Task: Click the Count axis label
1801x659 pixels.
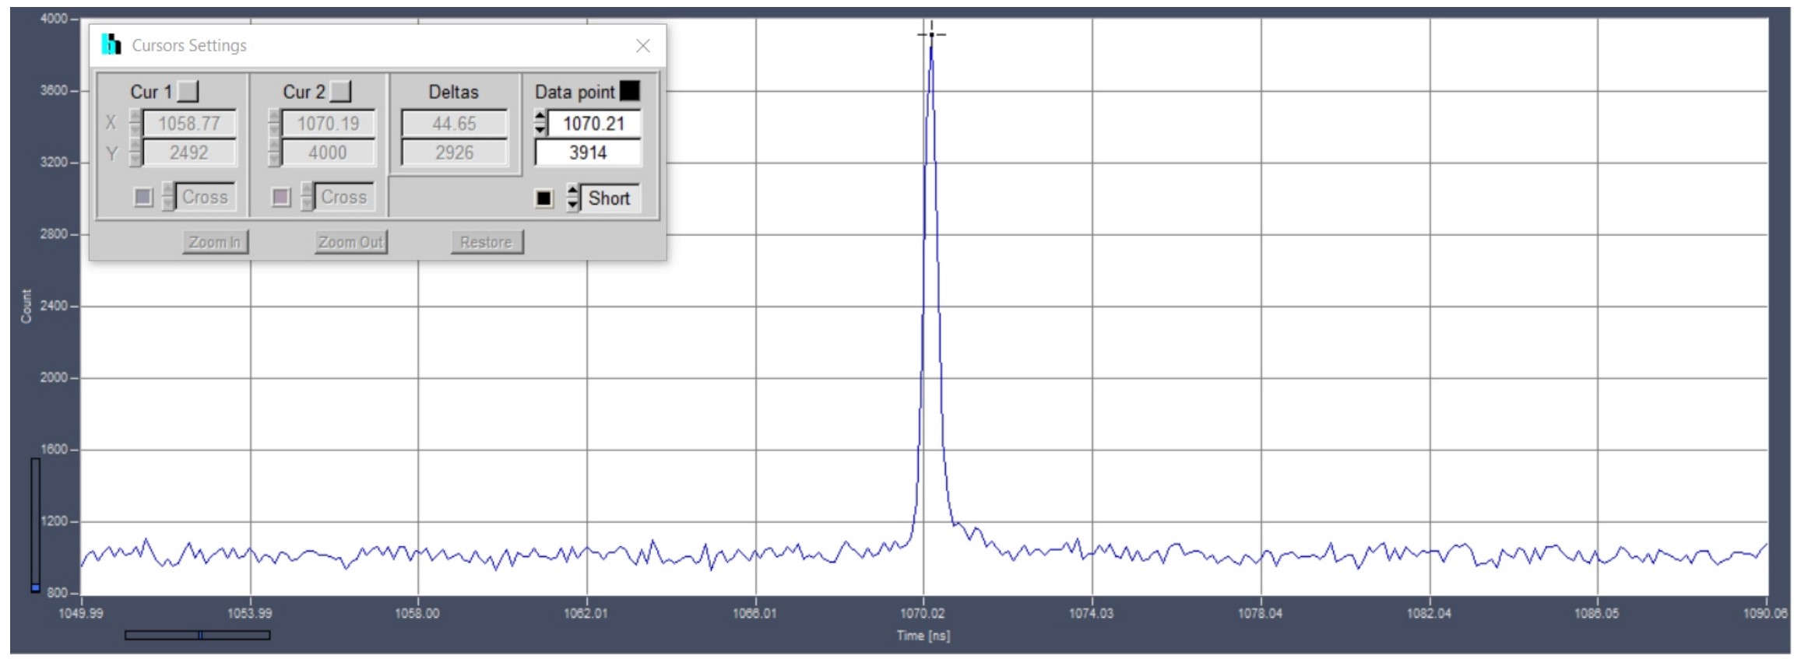Action: click(x=26, y=307)
